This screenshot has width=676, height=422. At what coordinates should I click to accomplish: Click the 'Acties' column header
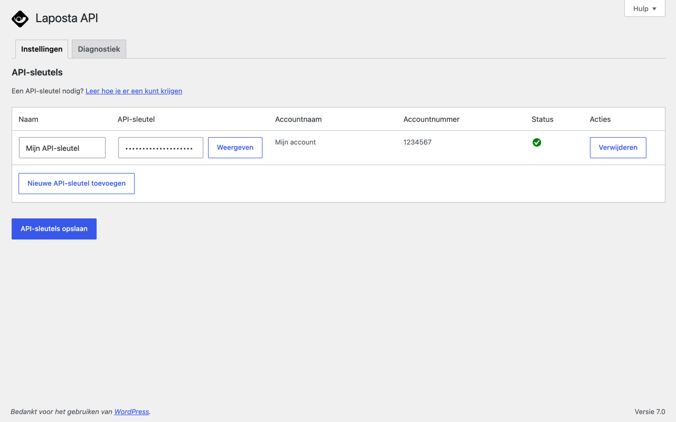(600, 119)
